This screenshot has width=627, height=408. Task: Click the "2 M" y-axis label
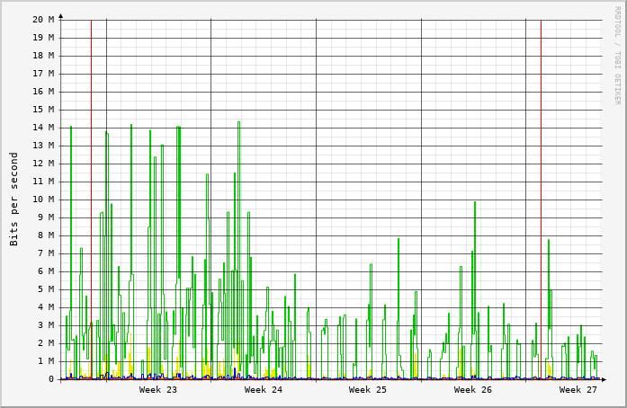tap(46, 343)
